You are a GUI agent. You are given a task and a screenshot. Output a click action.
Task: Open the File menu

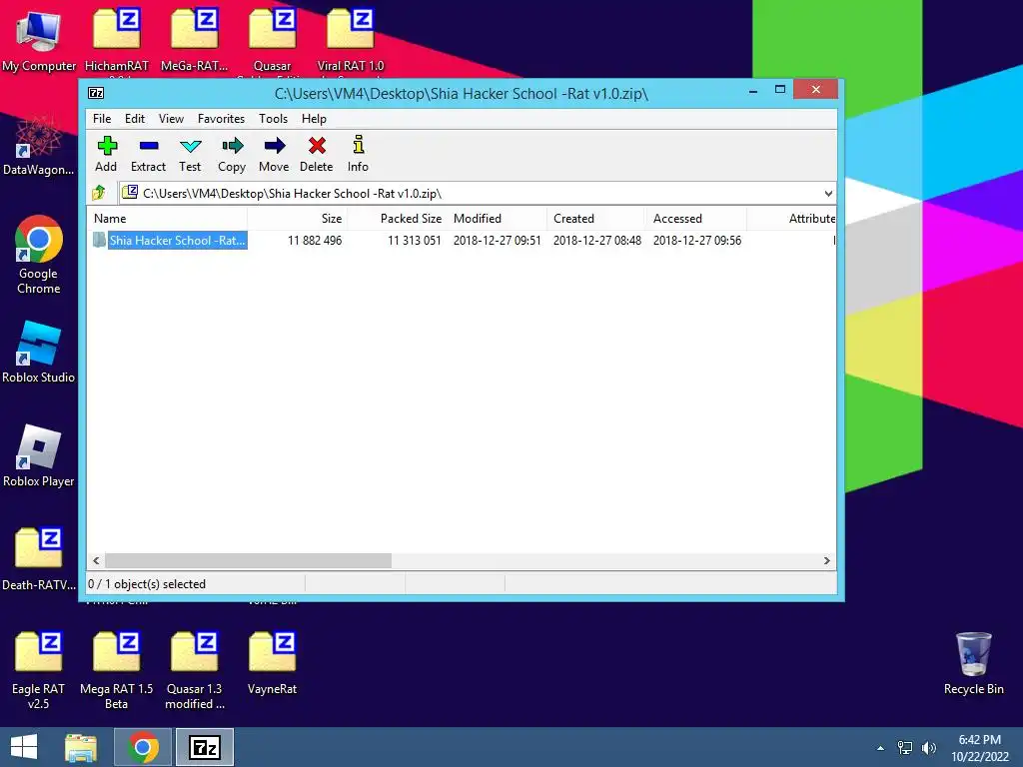[102, 119]
